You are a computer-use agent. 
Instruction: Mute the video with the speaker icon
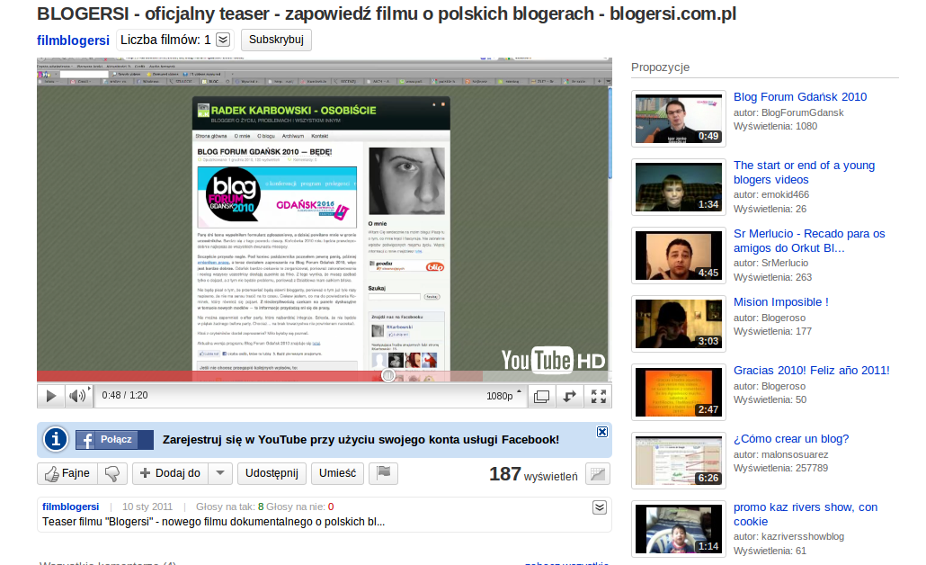78,396
